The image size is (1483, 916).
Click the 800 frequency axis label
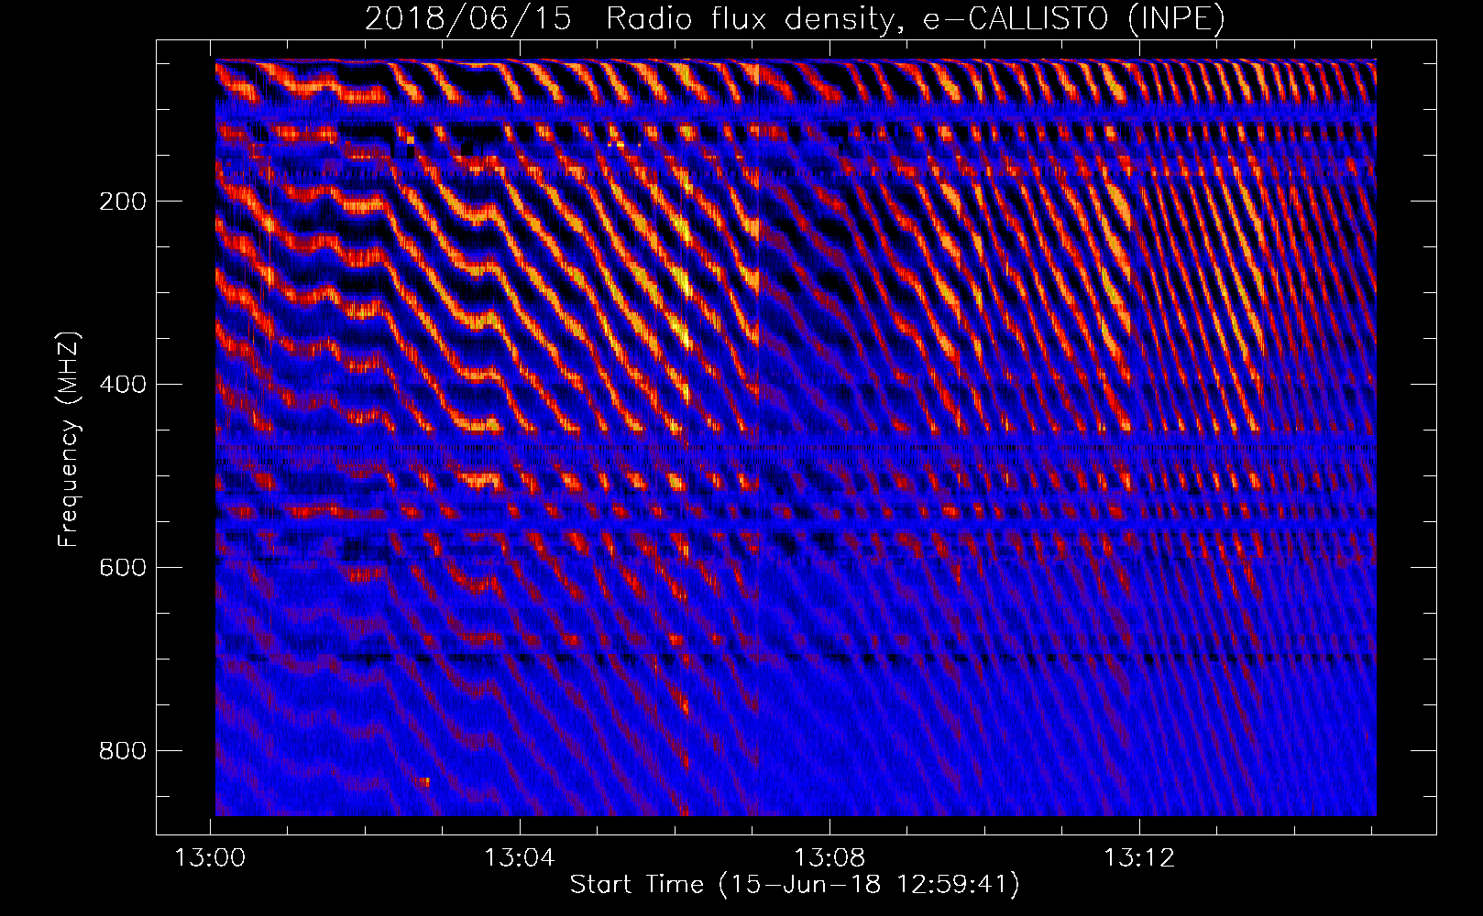(122, 751)
